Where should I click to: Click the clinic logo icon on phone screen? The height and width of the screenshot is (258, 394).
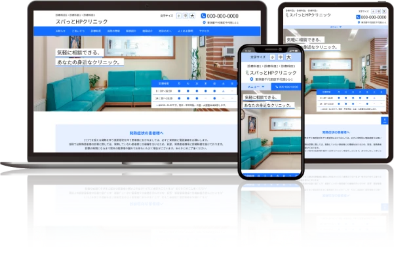[x=247, y=73]
